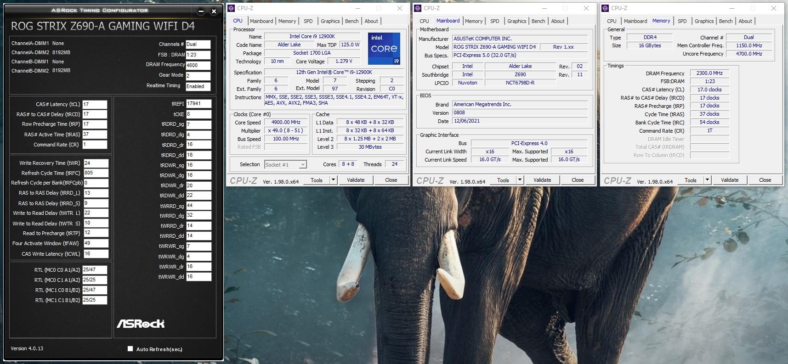788x364 pixels.
Task: Click the CPU-Z logo in the Memory window title bar
Action: coord(606,8)
